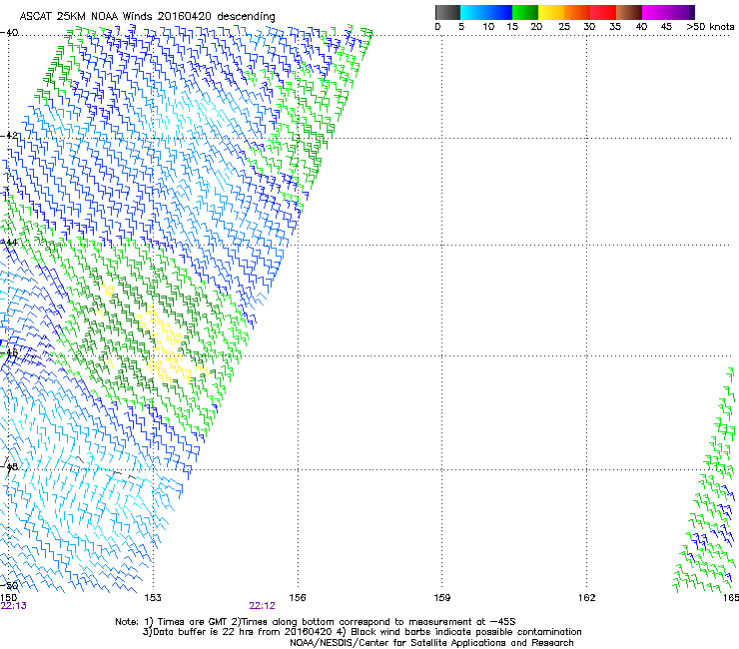Click the orange 25-30 knots legend swatch
739x649 pixels.
(577, 12)
